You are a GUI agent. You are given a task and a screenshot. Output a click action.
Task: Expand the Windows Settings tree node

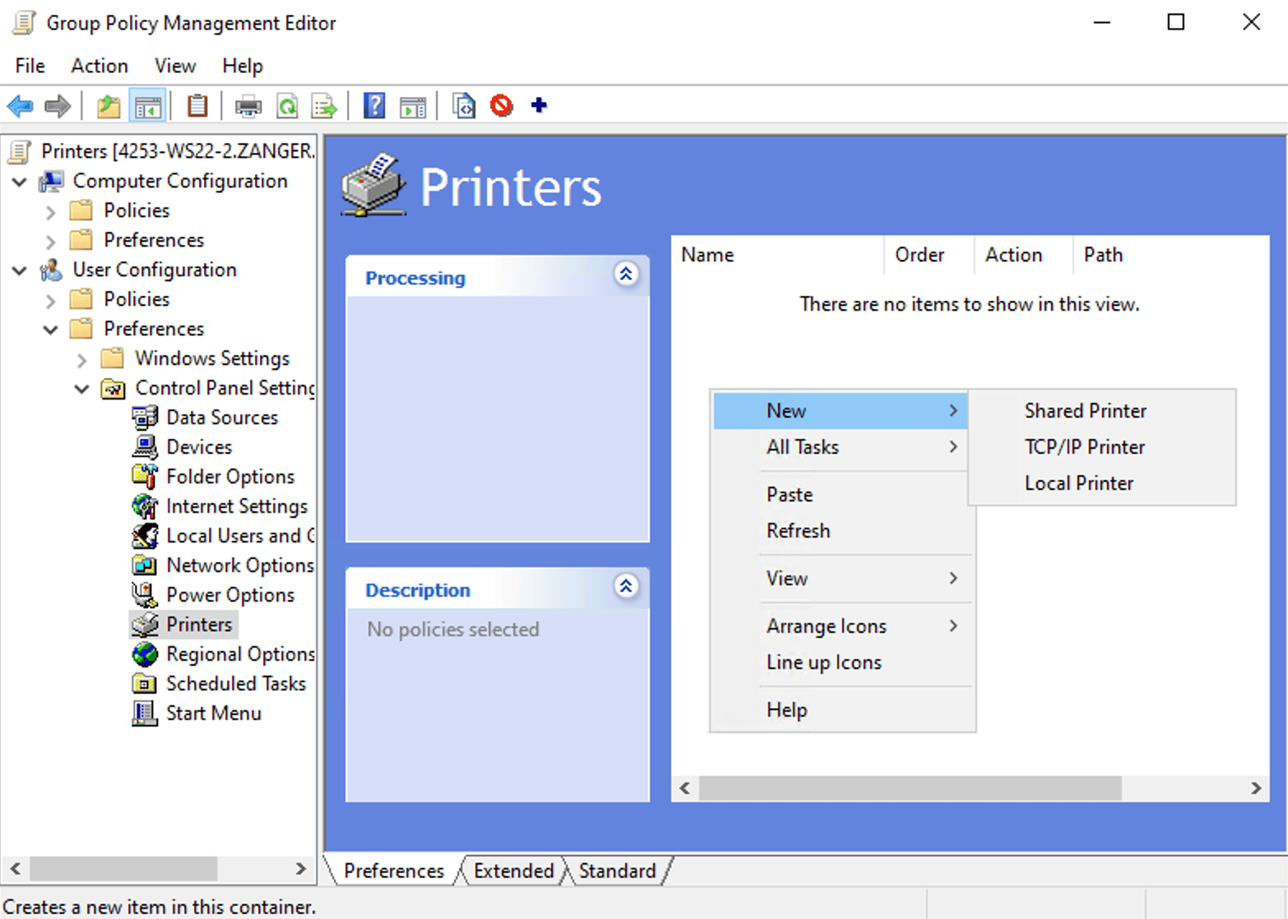tap(81, 358)
